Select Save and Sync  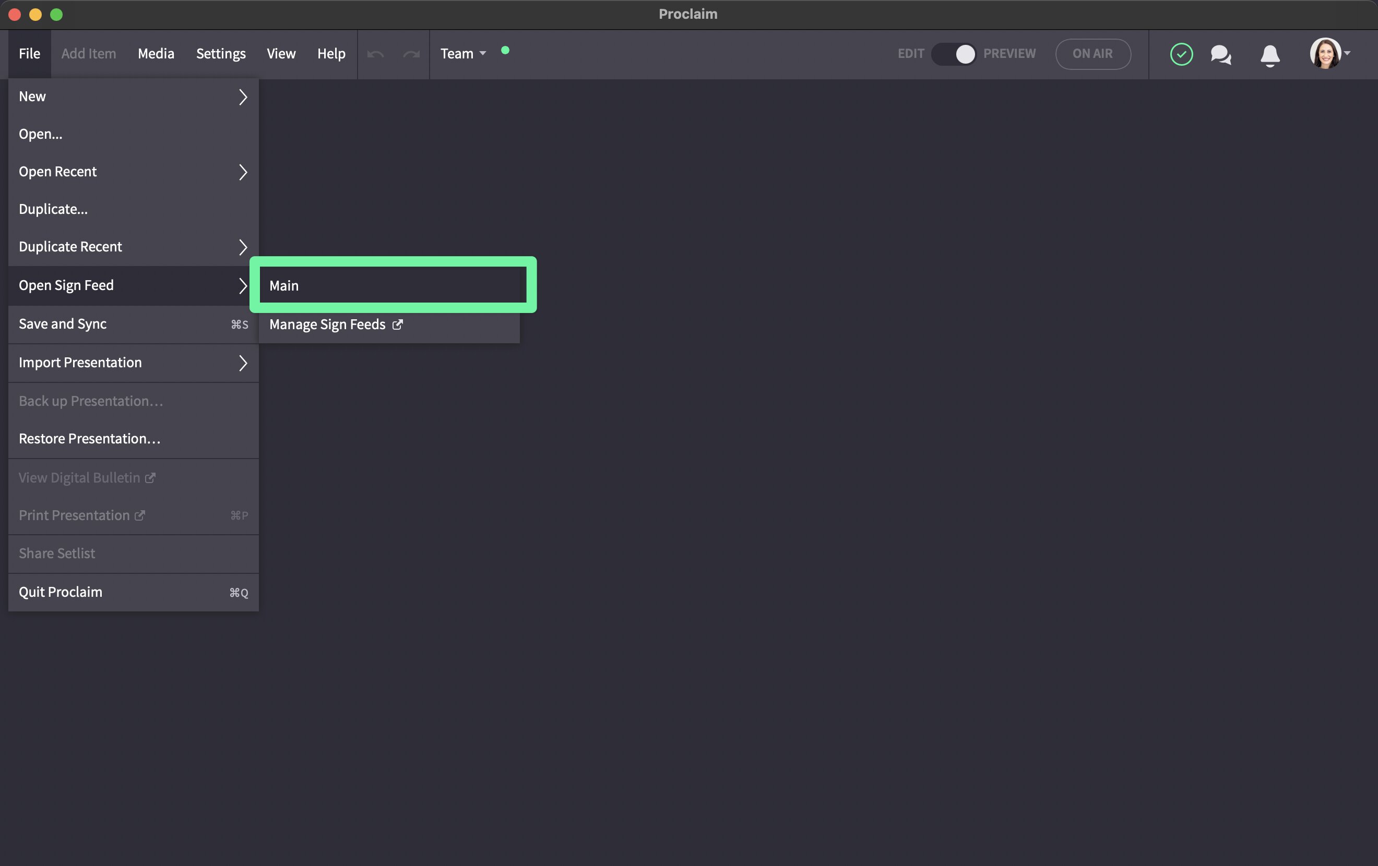point(133,324)
